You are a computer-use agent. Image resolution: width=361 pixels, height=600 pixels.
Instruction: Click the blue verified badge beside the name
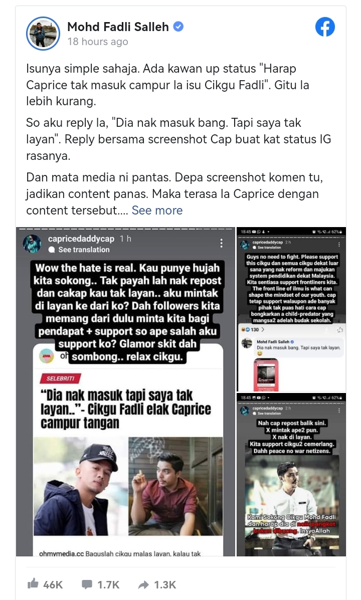[178, 27]
